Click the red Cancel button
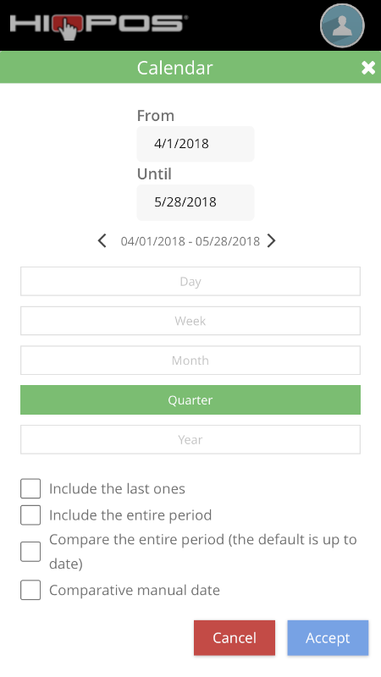 tap(235, 638)
